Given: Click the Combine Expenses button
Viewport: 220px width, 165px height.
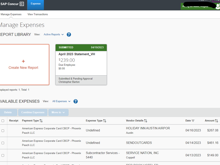Looking at the screenshot, I should 33,113.
